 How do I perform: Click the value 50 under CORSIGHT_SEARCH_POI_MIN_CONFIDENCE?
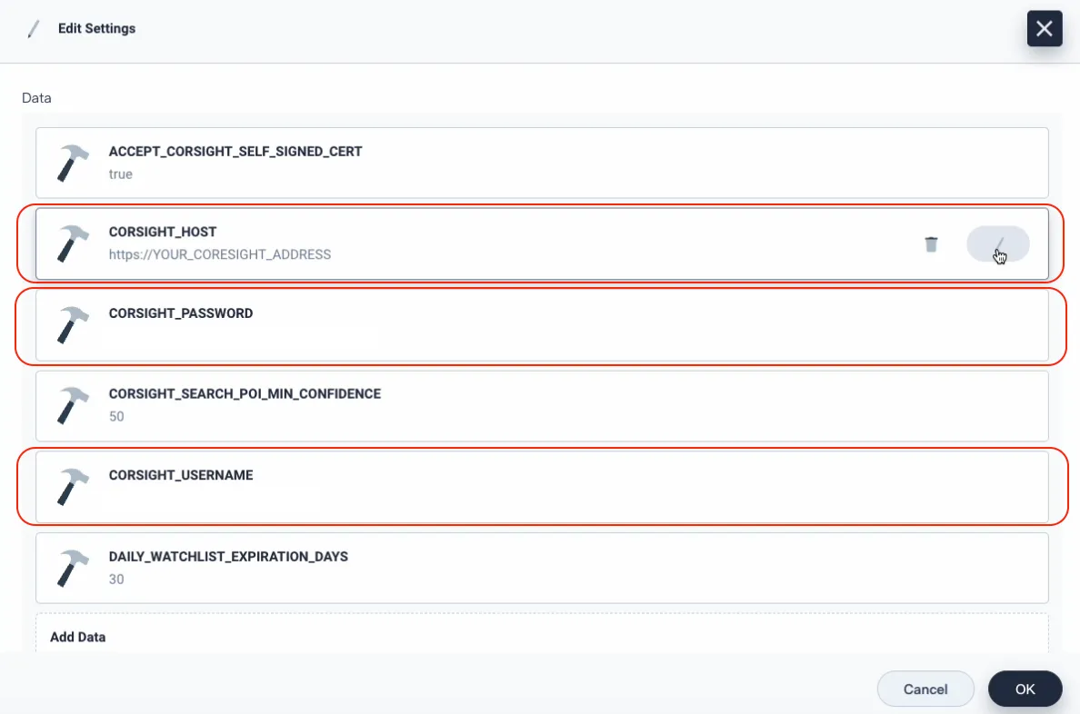[116, 416]
